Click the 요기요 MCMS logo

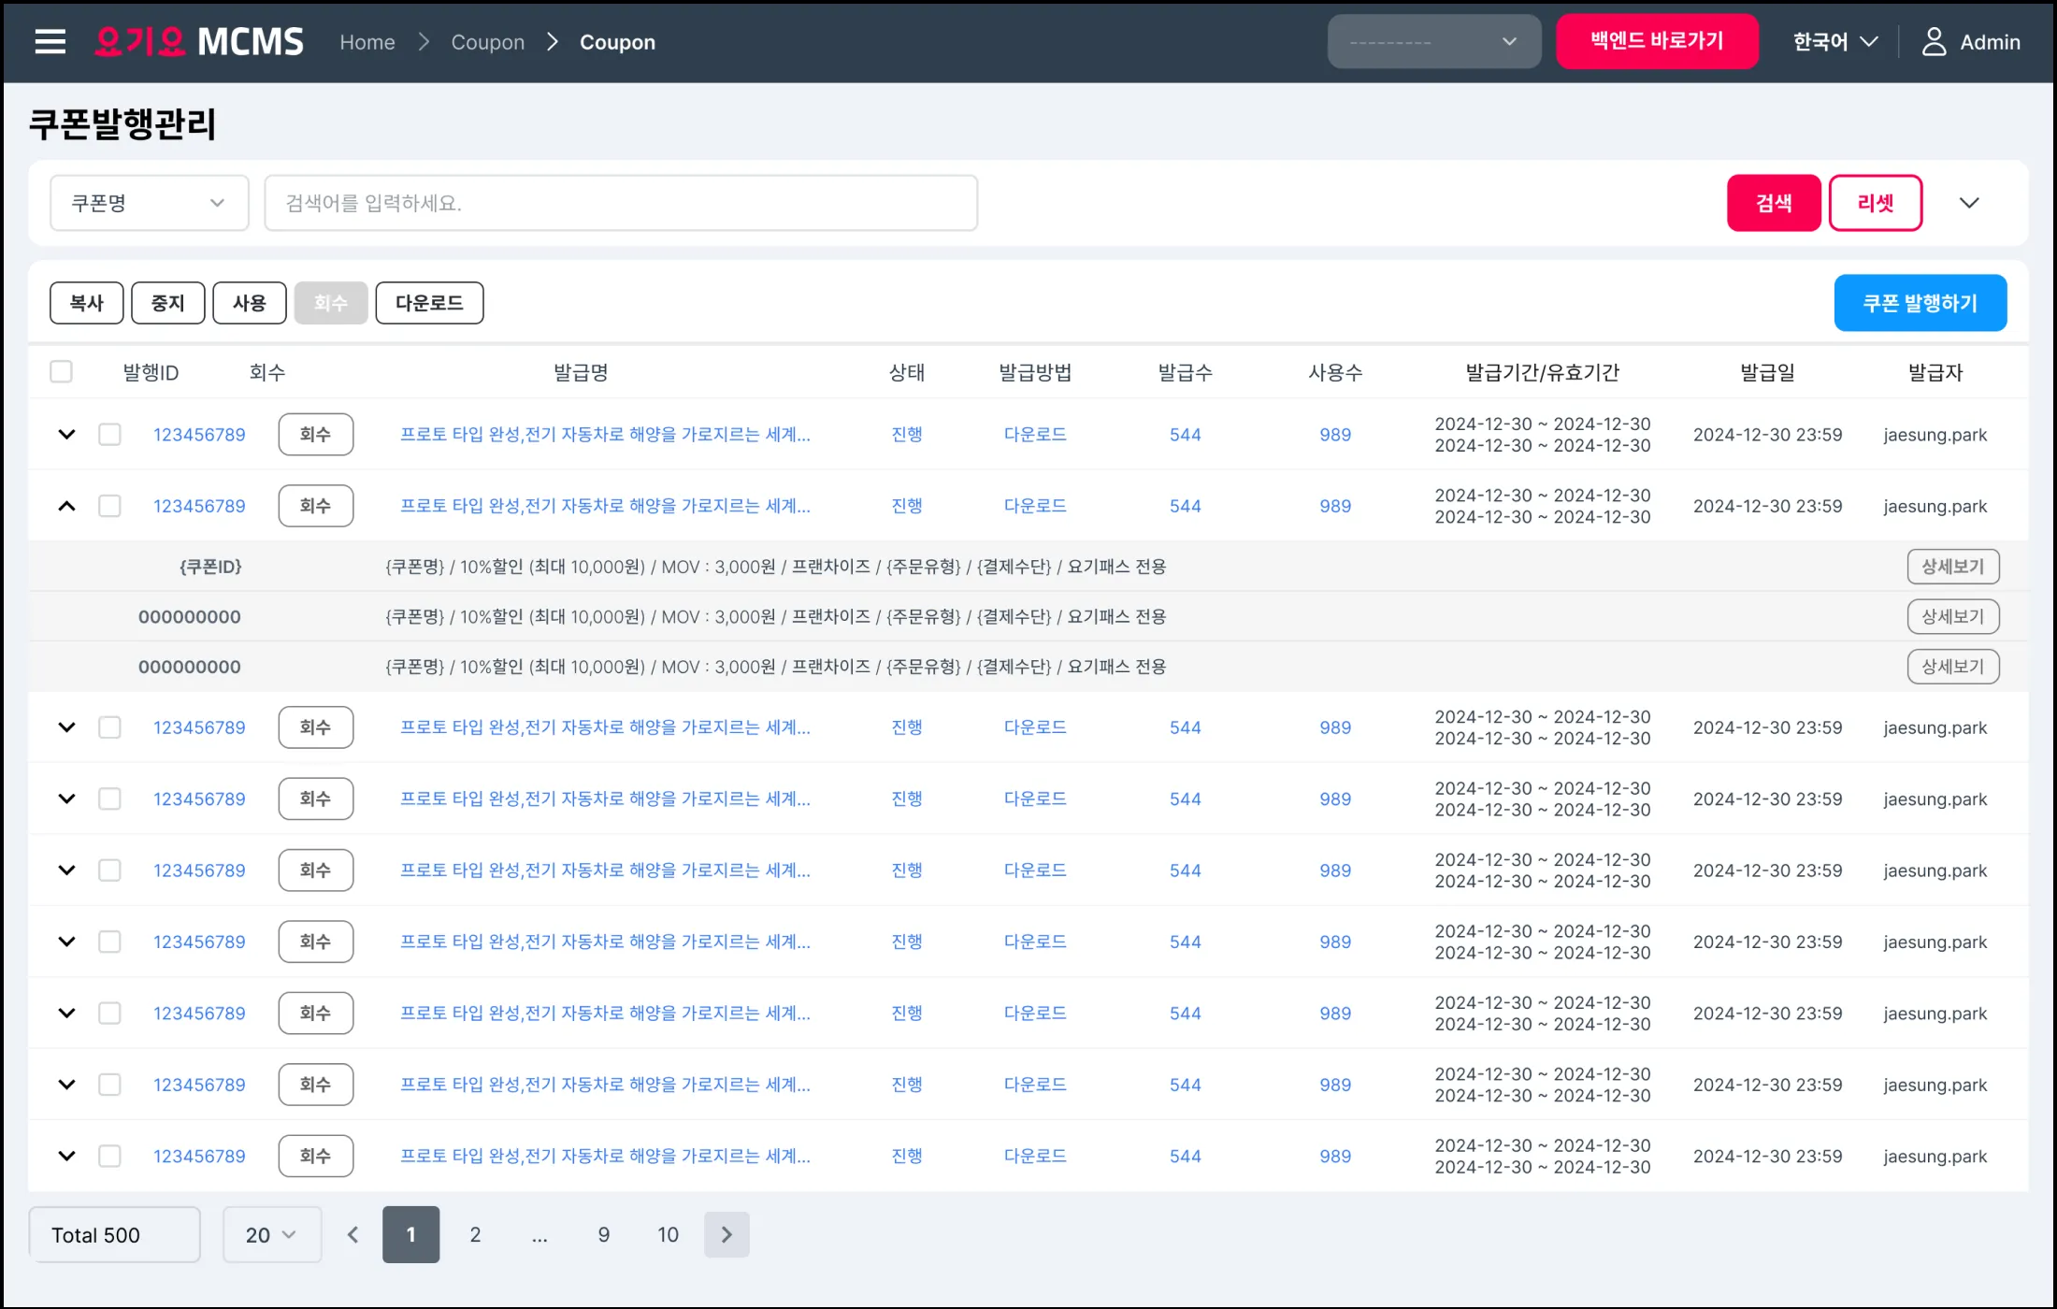point(199,42)
